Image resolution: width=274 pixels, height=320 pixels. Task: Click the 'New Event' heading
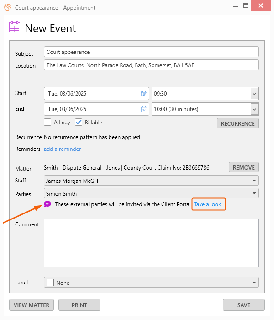[x=50, y=28]
